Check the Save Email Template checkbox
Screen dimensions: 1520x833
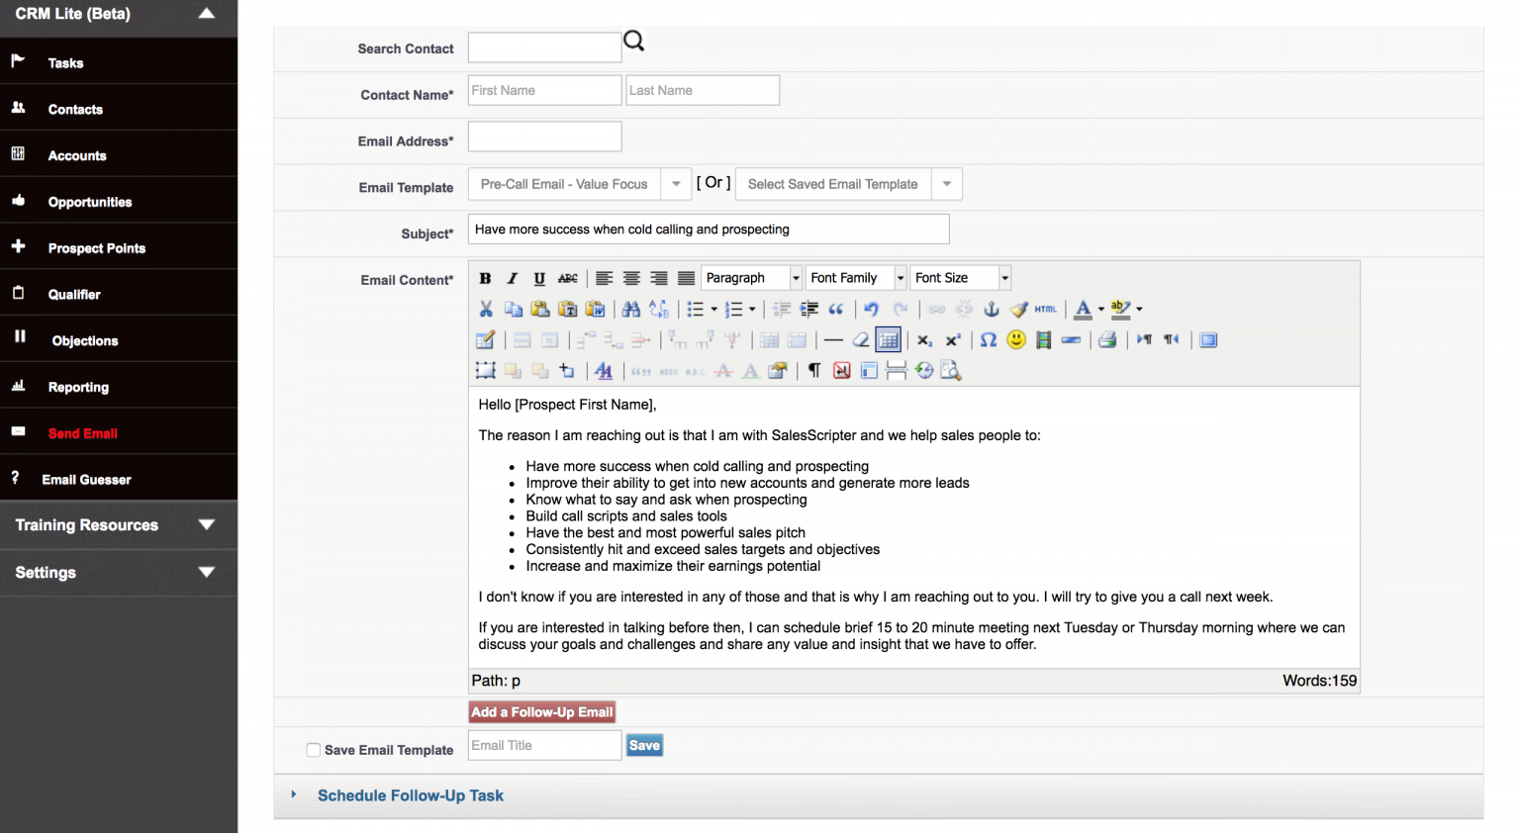point(313,750)
